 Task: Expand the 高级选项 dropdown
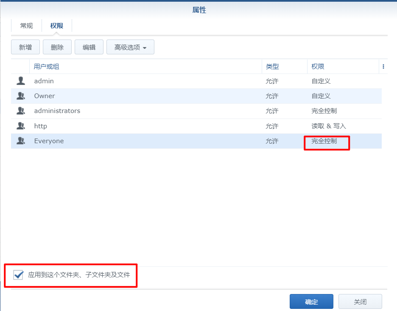130,47
